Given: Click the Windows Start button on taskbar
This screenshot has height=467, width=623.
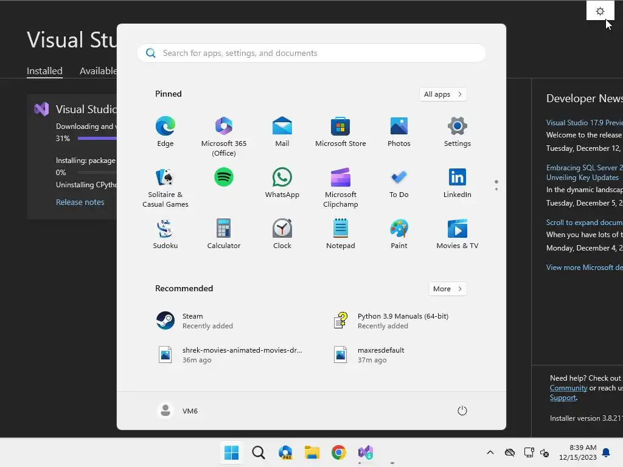Looking at the screenshot, I should 232,452.
